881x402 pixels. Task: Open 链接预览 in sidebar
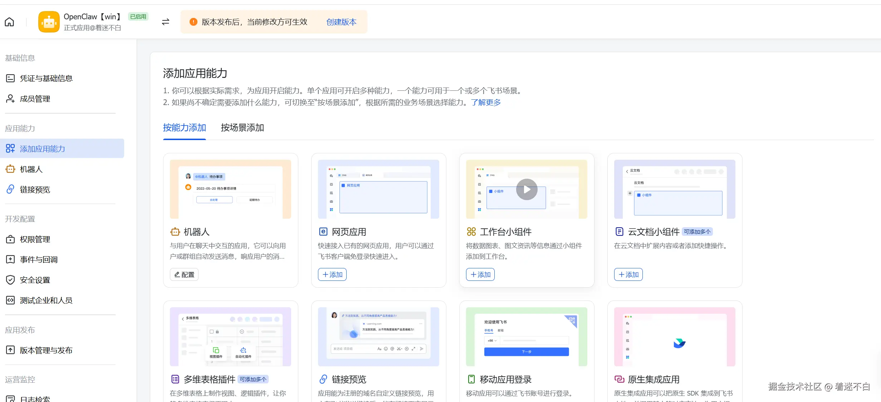35,189
